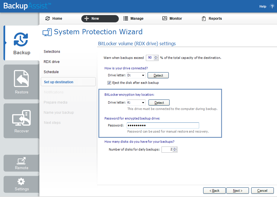The image size is (277, 197).
Task: Open the Recover section icon
Action: tap(21, 118)
